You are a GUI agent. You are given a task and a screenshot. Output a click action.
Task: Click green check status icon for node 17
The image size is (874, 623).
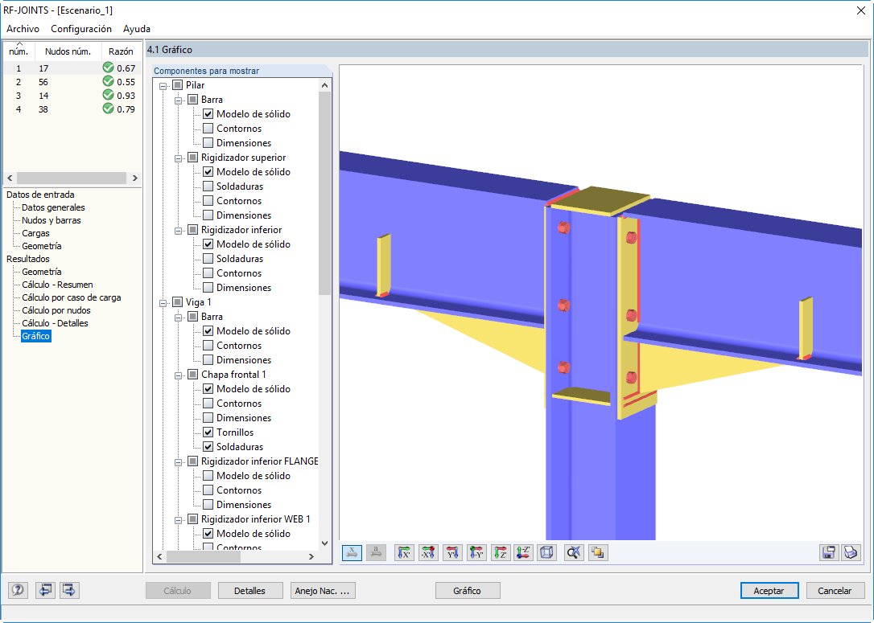point(108,68)
